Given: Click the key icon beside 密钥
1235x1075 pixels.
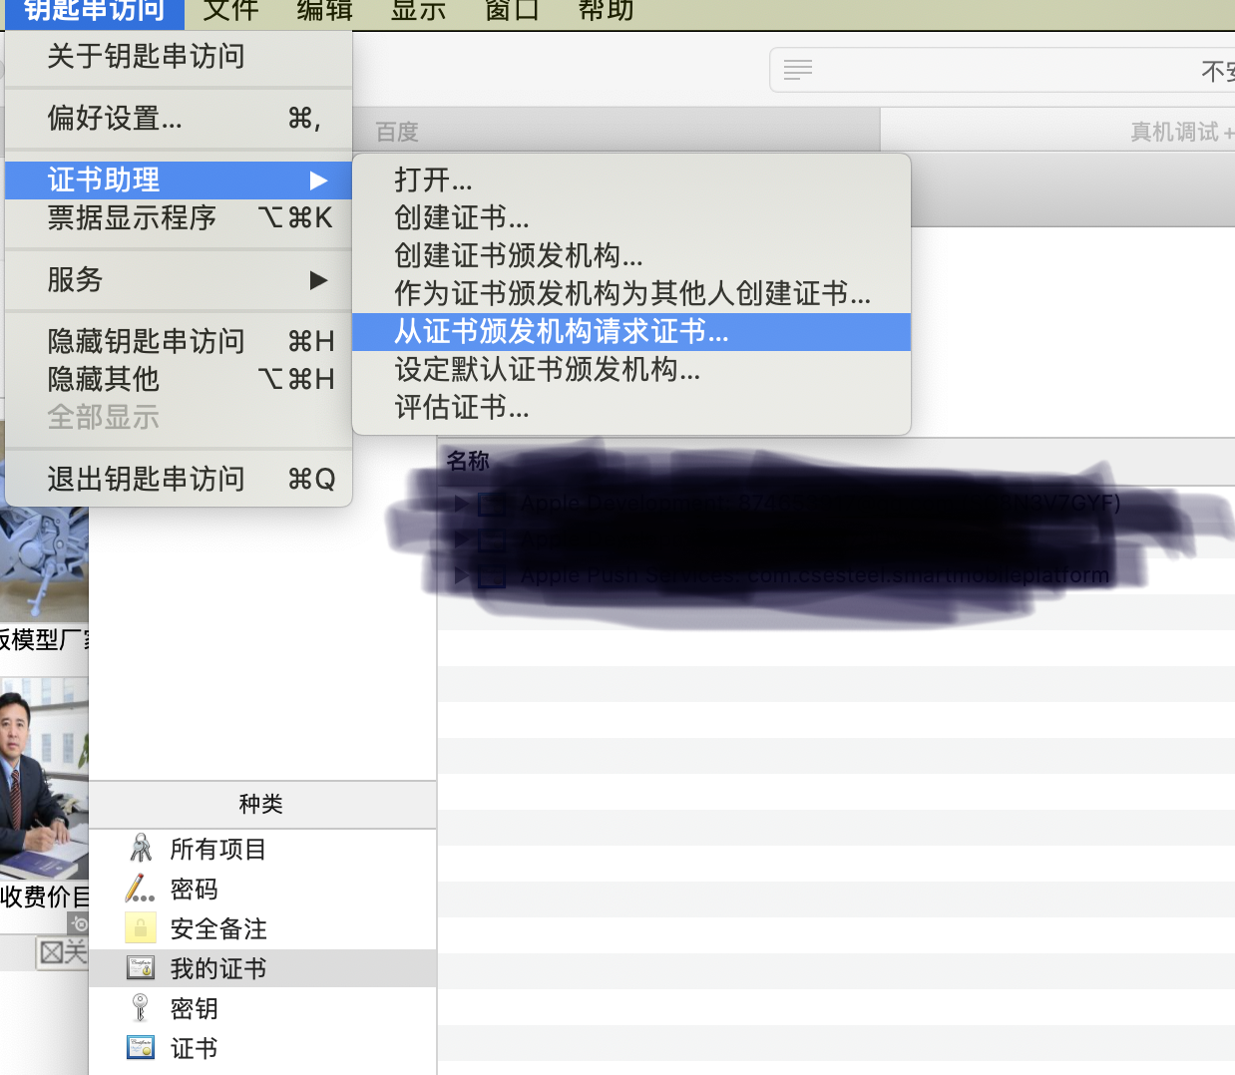Looking at the screenshot, I should (x=140, y=1008).
